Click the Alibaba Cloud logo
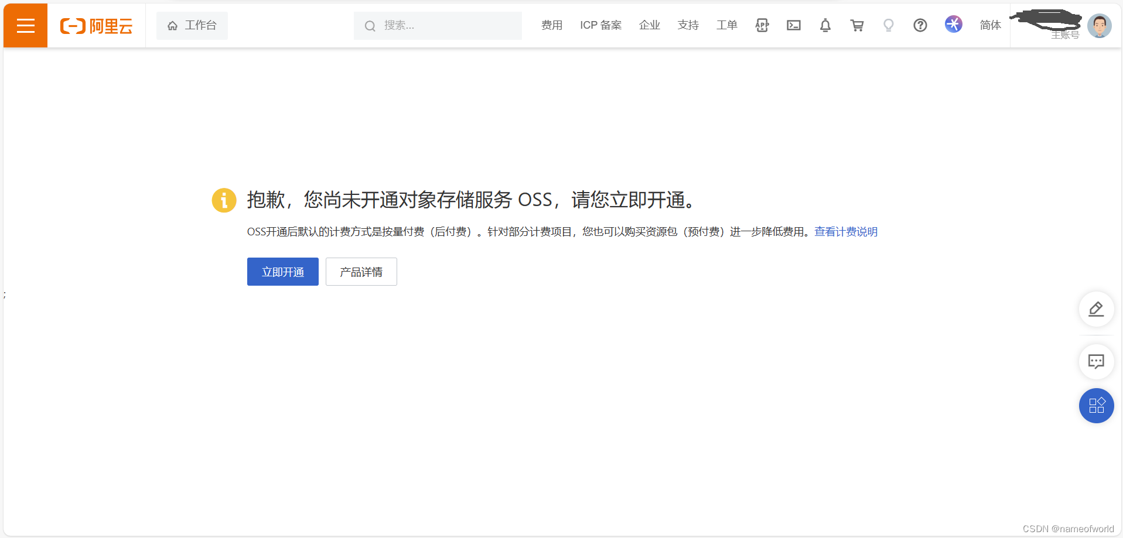This screenshot has width=1123, height=538. point(97,26)
